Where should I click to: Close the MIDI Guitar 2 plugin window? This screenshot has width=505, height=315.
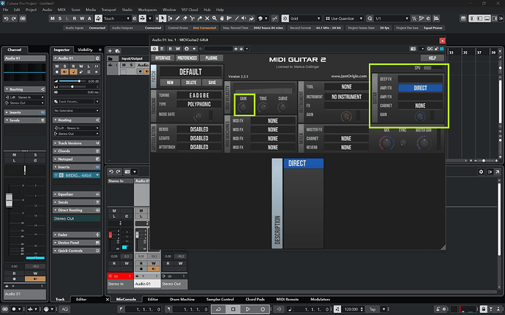tap(442, 40)
